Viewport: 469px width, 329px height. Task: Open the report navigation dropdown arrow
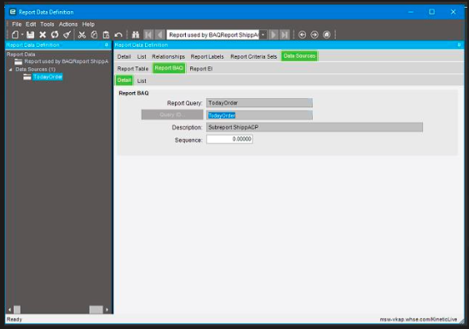[x=263, y=35]
